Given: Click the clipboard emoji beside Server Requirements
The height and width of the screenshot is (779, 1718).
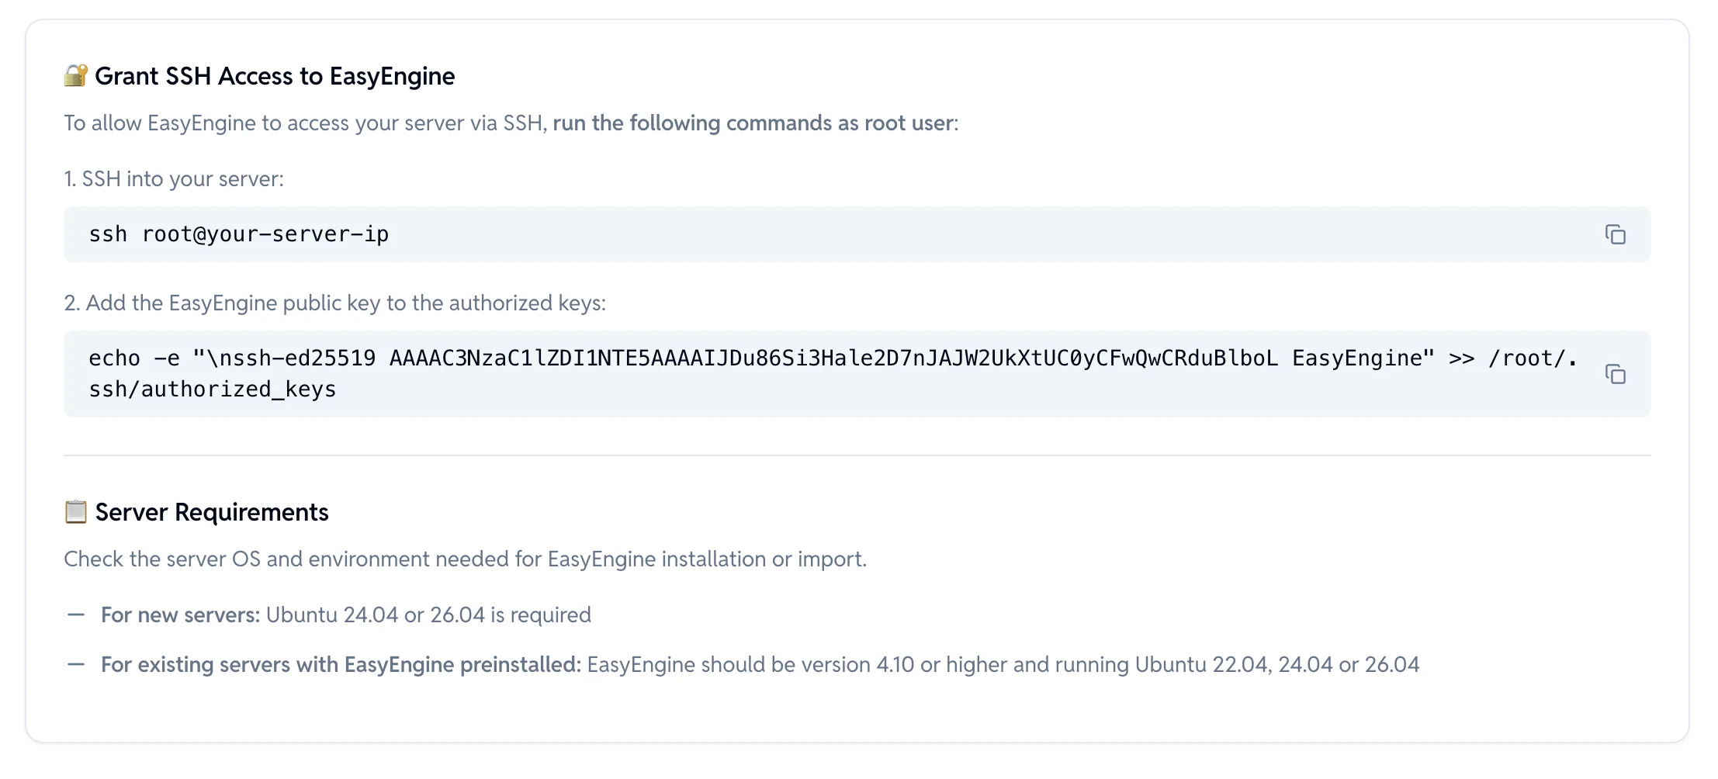Looking at the screenshot, I should click(x=75, y=512).
